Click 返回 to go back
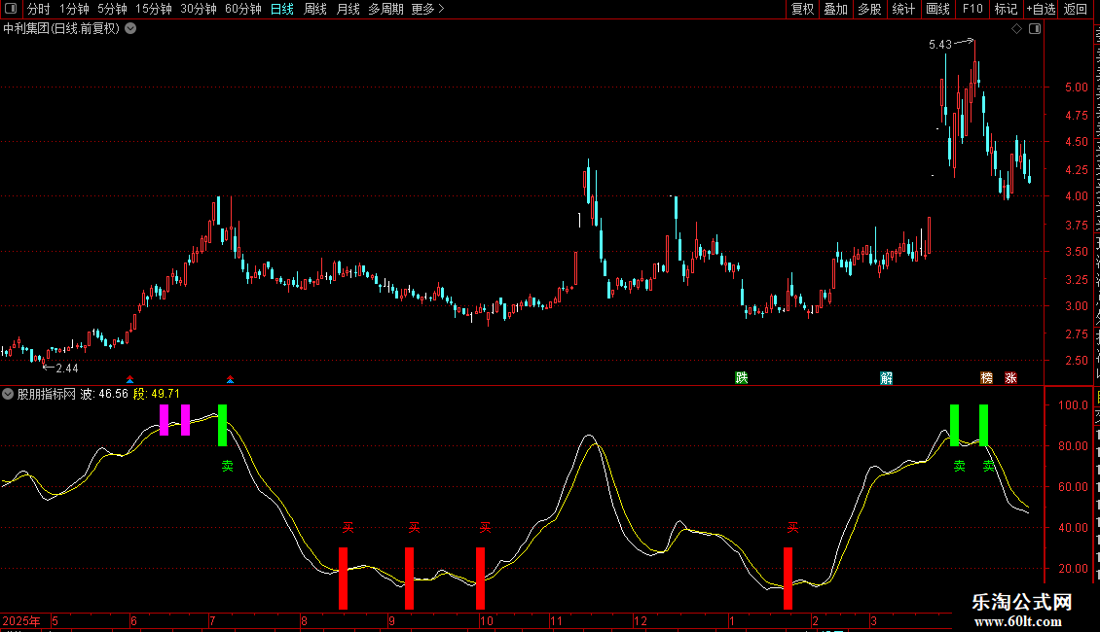The width and height of the screenshot is (1100, 632). [x=1076, y=9]
